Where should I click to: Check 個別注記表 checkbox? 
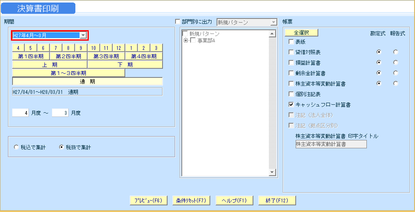coord(291,94)
